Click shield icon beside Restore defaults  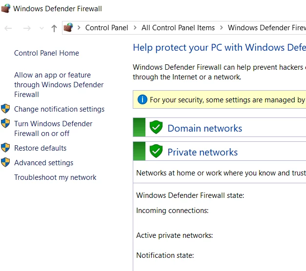pos(5,148)
